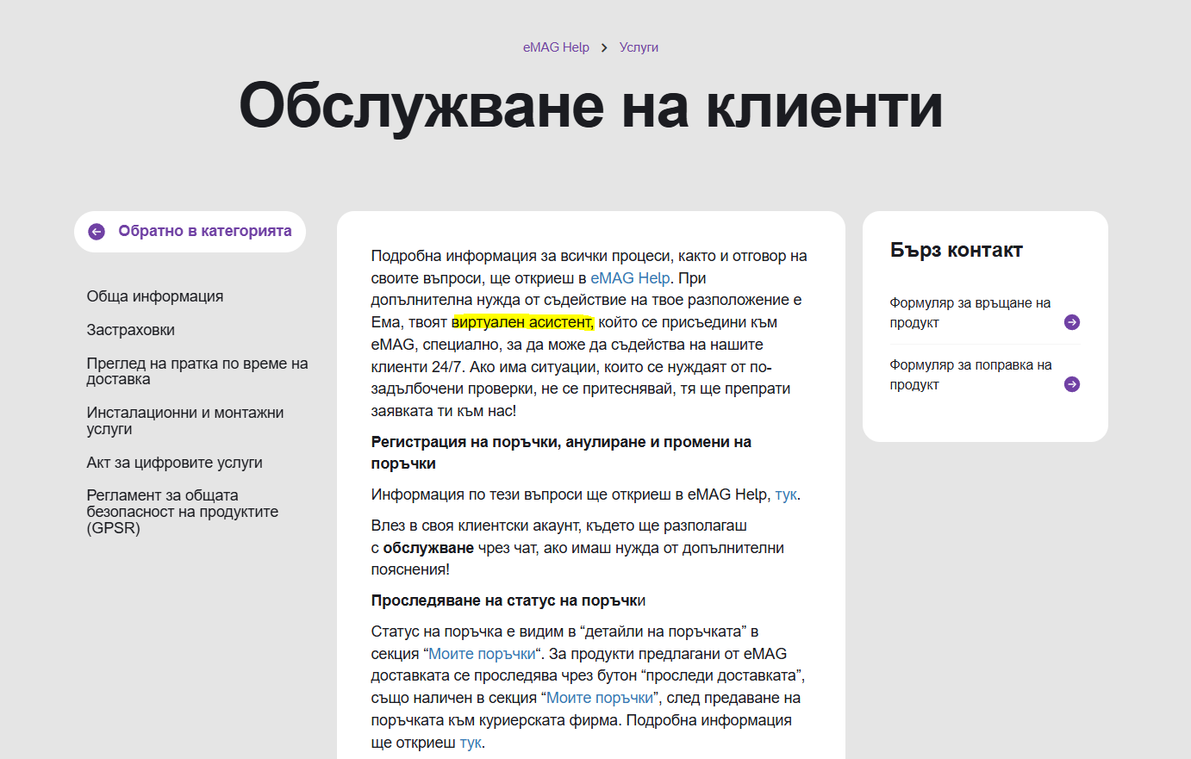Open Акт за цифровите услуги
The height and width of the screenshot is (759, 1191).
click(174, 463)
